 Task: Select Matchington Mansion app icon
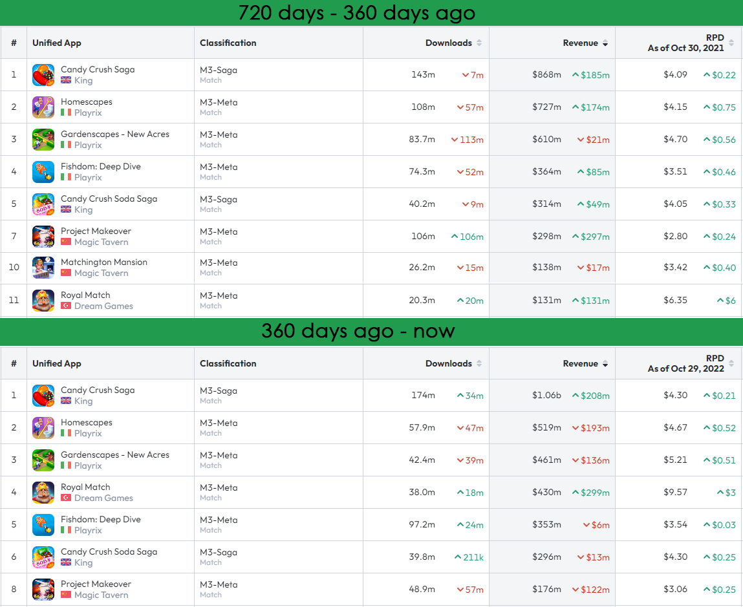tap(43, 268)
